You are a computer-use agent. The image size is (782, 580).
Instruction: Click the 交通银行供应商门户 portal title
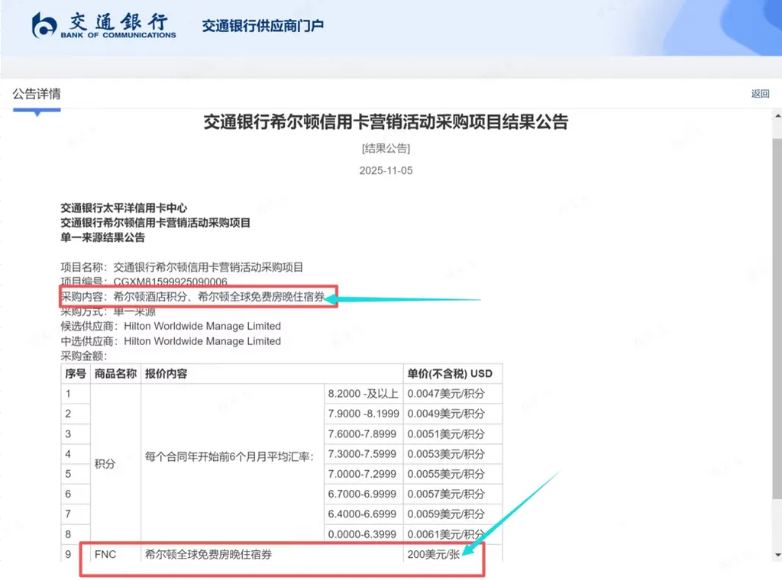[x=263, y=26]
